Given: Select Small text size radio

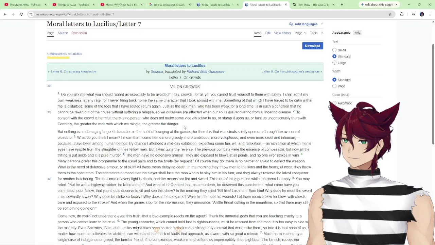Looking at the screenshot, I should point(334,50).
